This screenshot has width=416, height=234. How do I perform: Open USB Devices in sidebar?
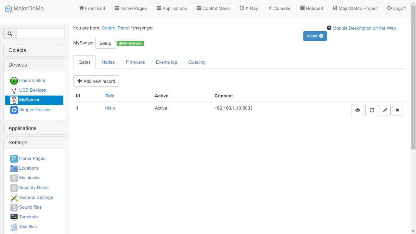pos(32,90)
